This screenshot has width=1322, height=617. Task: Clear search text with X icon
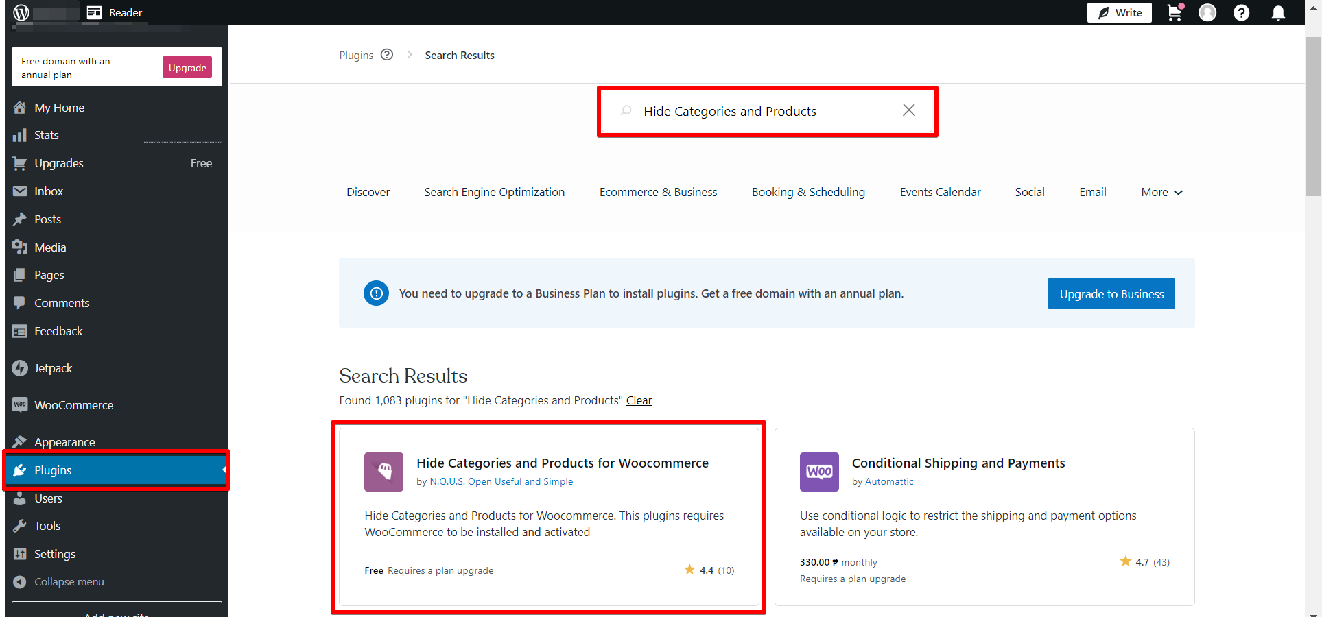(x=908, y=110)
